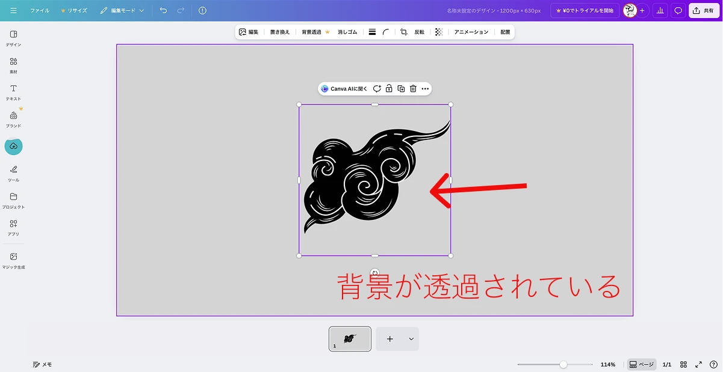Expand the 編集モード dropdown
The width and height of the screenshot is (723, 372).
(x=122, y=11)
